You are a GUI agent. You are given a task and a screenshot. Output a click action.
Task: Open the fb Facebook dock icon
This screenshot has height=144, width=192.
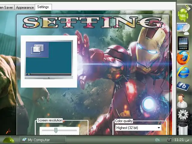pyautogui.click(x=183, y=86)
